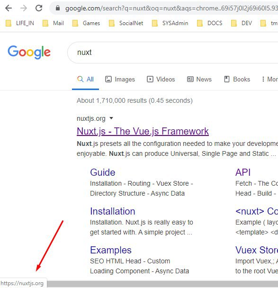Open the LIFE_IN bookmark folder

pos(20,23)
